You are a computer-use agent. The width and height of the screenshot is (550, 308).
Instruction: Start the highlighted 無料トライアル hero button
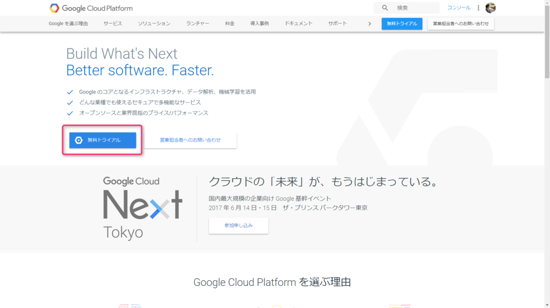pyautogui.click(x=103, y=140)
